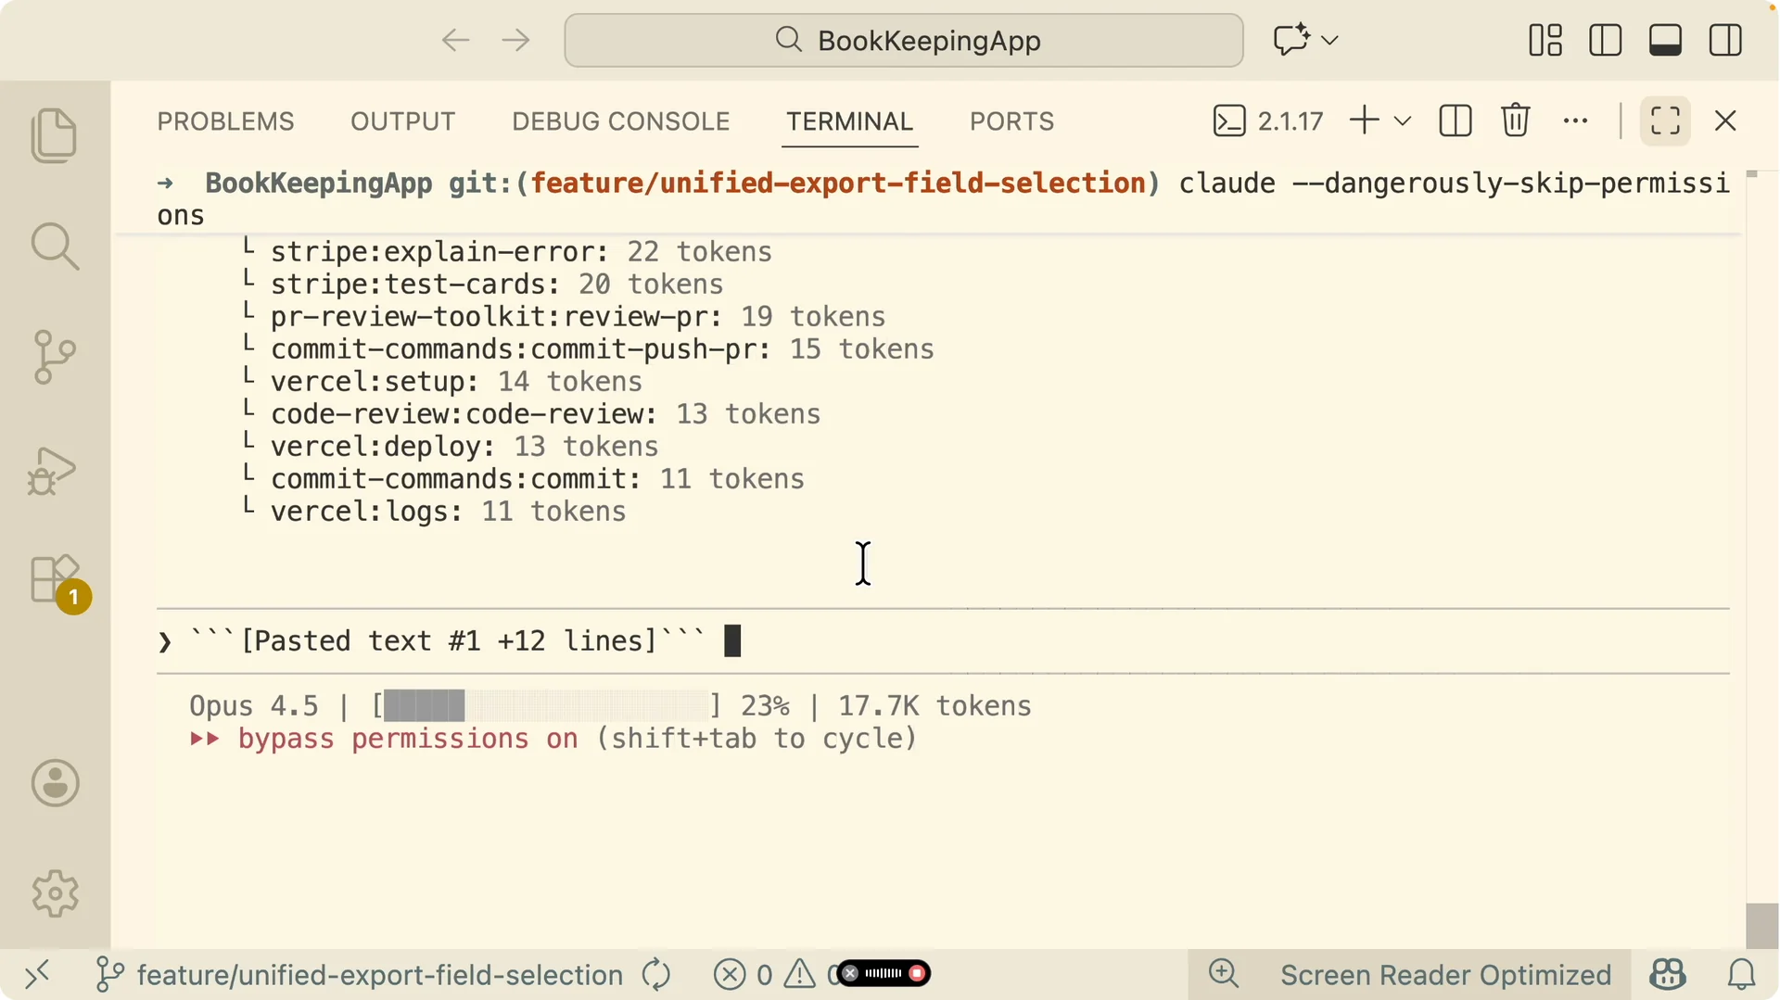This screenshot has height=1000, width=1780.
Task: Toggle maximized panel size
Action: click(x=1665, y=120)
